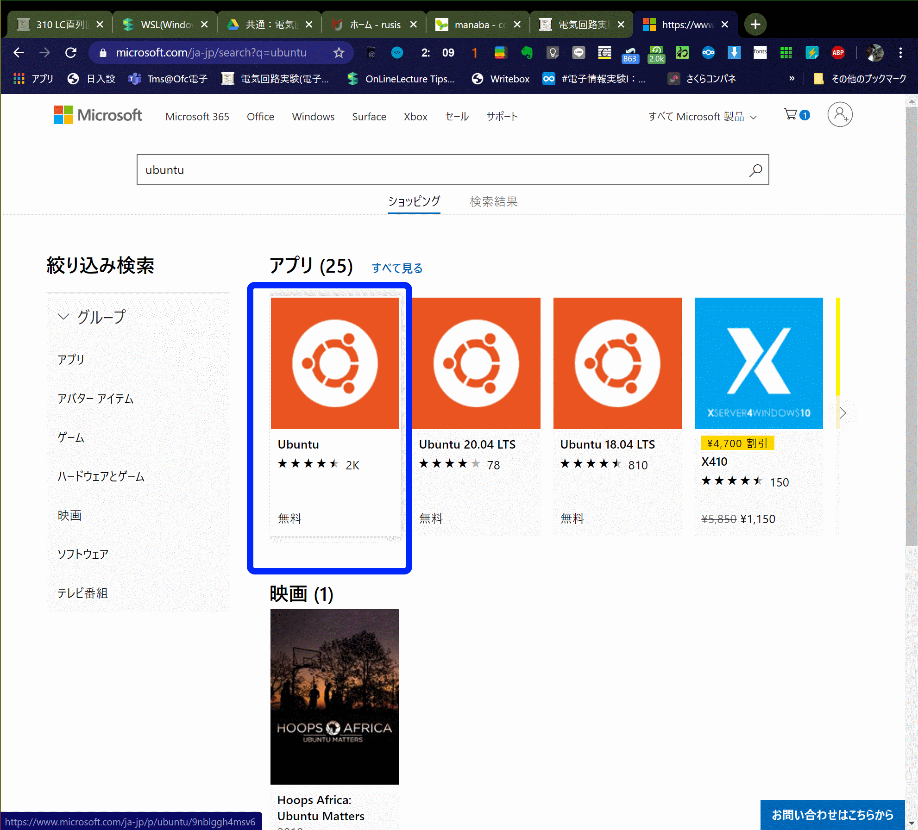
Task: Reload the current page
Action: pyautogui.click(x=71, y=53)
